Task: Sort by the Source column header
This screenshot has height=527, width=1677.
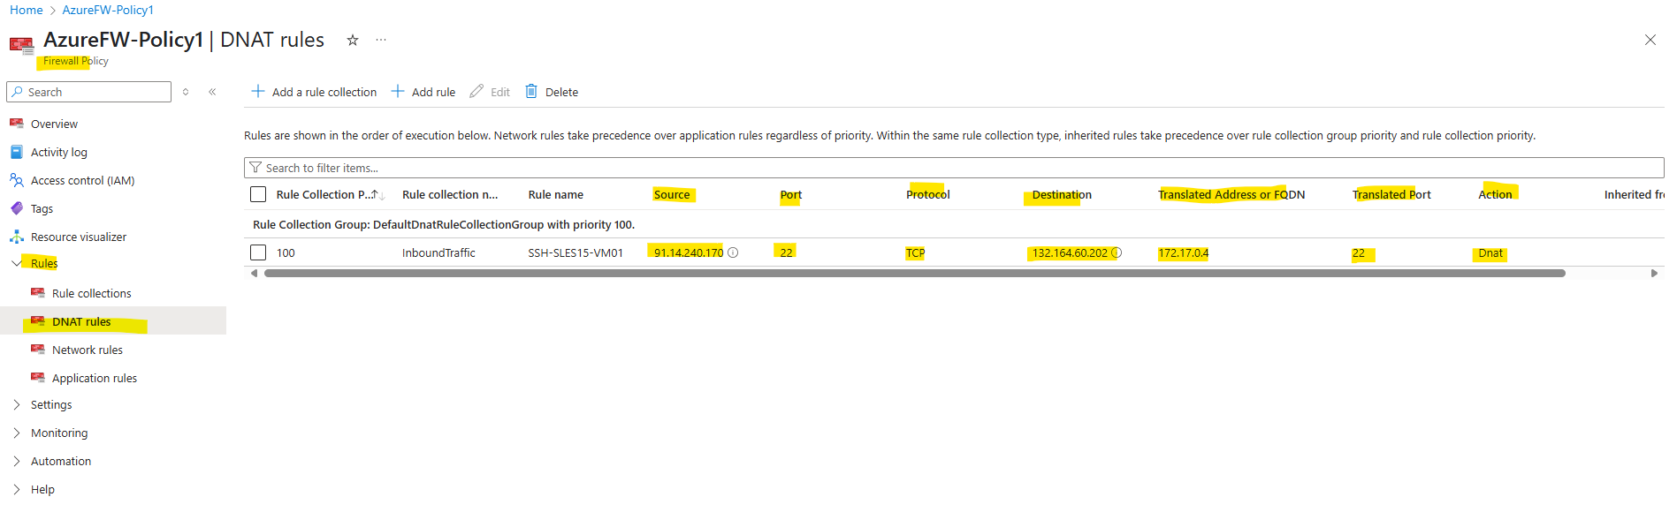Action: [x=672, y=194]
